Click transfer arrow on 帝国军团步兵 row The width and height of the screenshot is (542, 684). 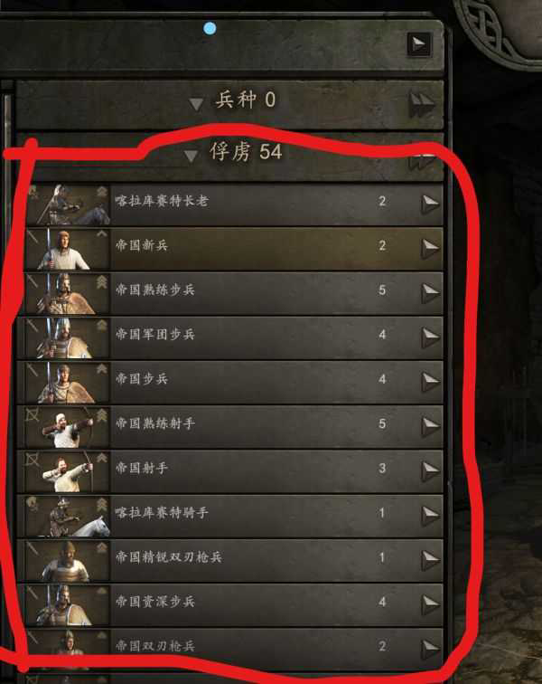tap(431, 337)
